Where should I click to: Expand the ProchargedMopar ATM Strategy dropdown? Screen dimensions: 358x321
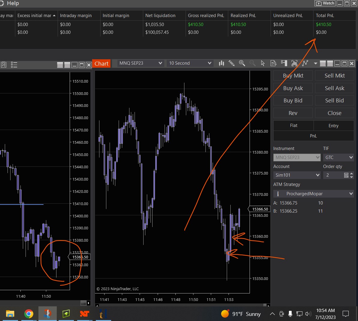point(314,194)
